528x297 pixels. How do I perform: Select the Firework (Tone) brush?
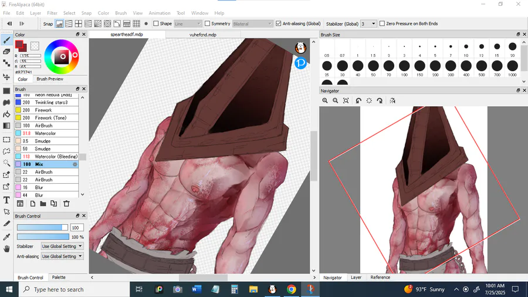pos(46,118)
